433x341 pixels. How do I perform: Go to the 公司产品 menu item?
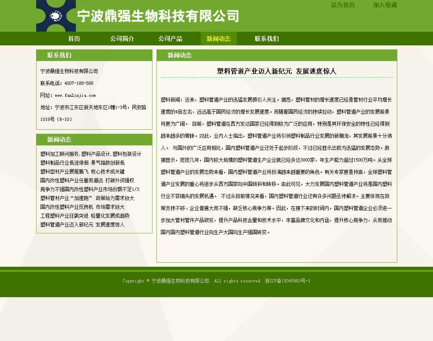(170, 39)
